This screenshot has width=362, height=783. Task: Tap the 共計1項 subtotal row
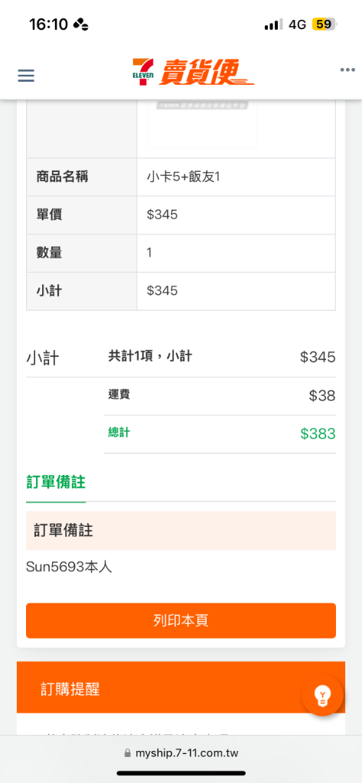(220, 357)
